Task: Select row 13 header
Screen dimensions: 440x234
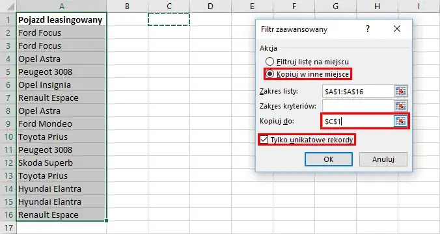Action: click(x=8, y=175)
